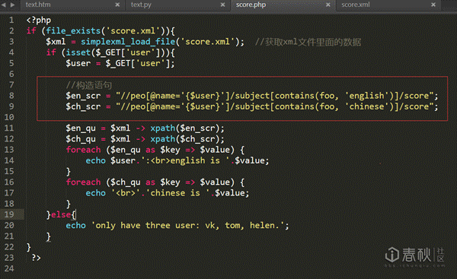Click $en_qu variable on line 11
This screenshot has height=279, width=457.
coord(81,128)
